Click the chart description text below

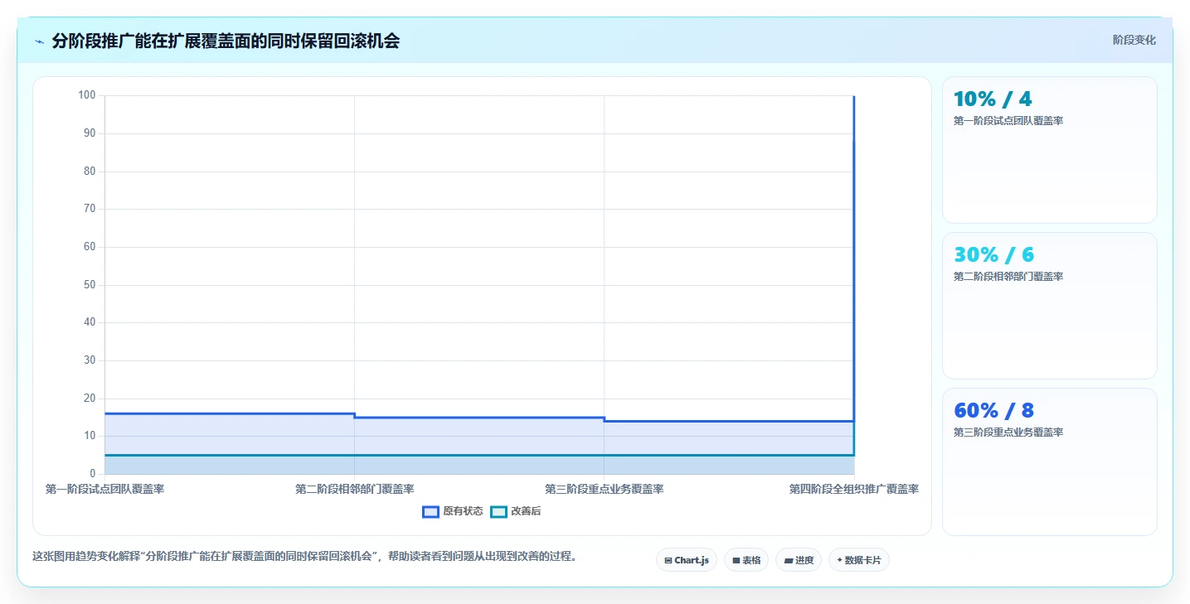[x=304, y=557]
